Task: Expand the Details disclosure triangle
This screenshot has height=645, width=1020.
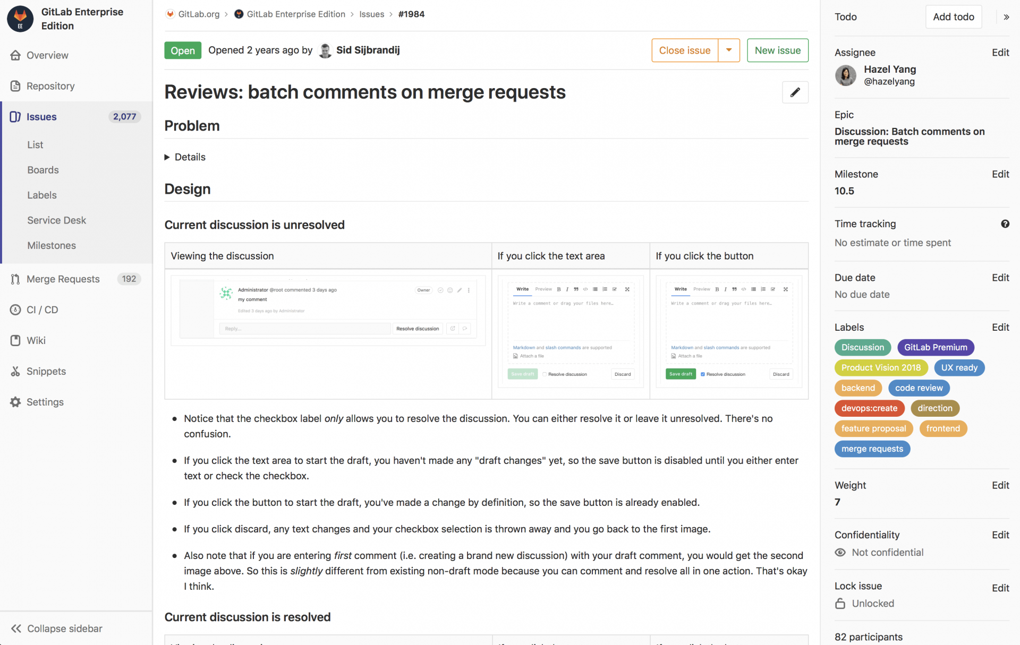Action: 167,157
